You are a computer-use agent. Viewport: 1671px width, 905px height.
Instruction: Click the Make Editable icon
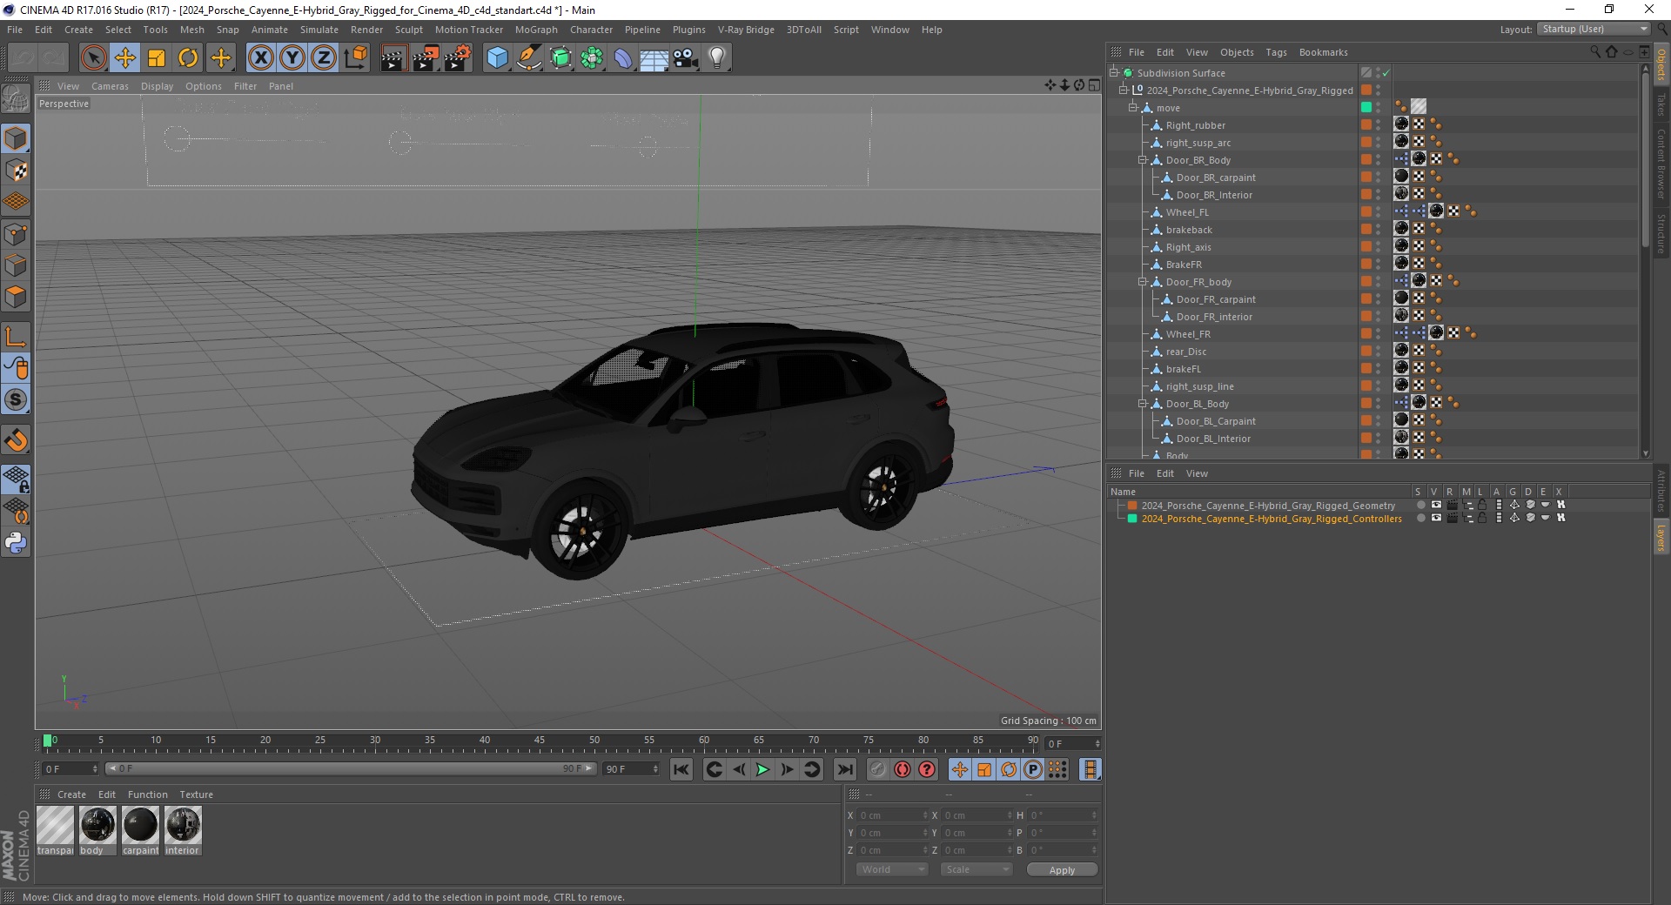click(16, 100)
